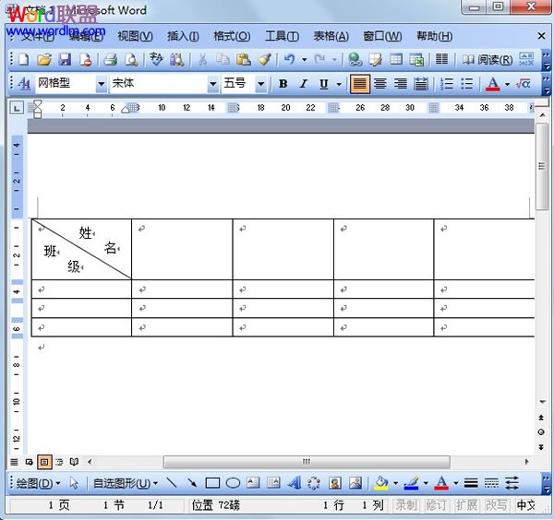Switch to 阅读(R) reading layout
The image size is (554, 520).
[x=488, y=60]
